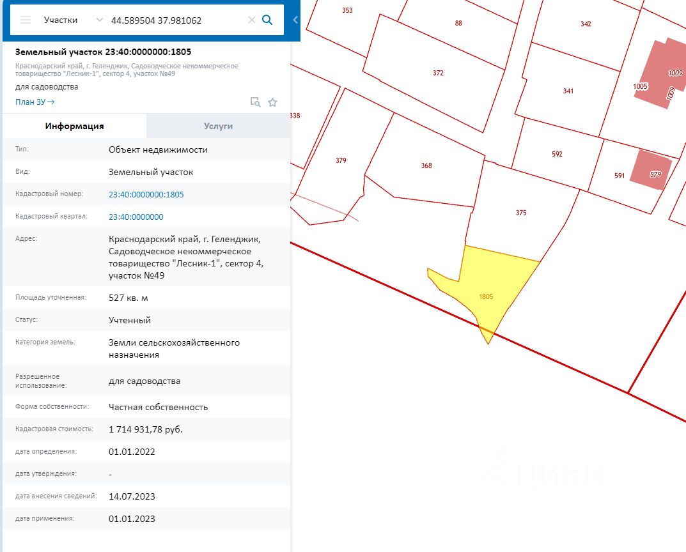Screen dimensions: 686x552
Task: Click parcel 372 on the map
Action: [438, 73]
